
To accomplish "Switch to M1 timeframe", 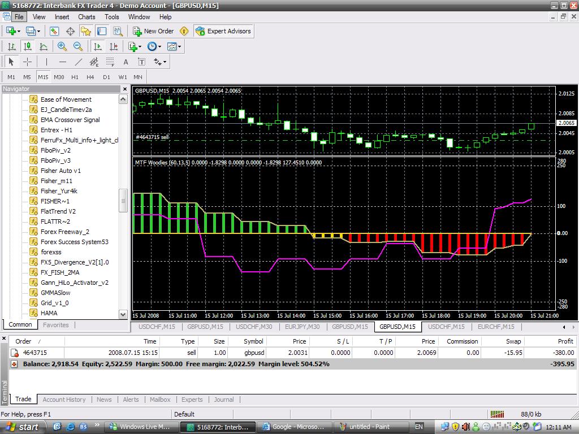I will [11, 77].
